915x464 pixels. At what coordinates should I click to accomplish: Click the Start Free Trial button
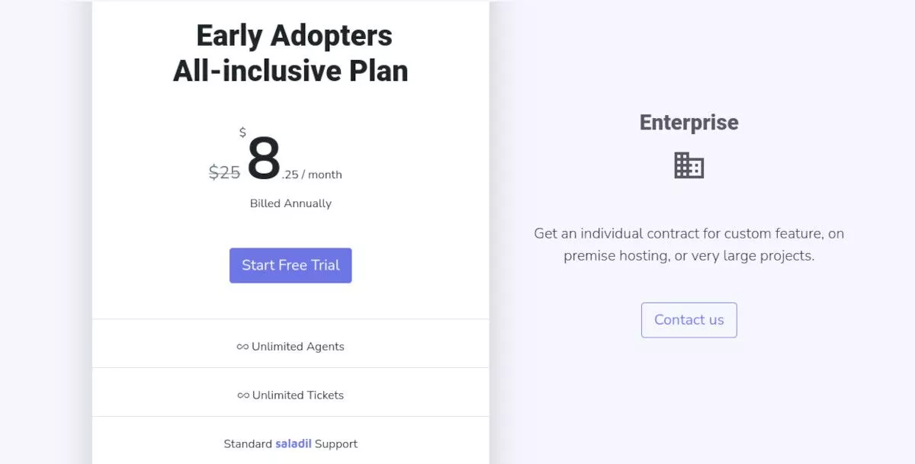coord(291,265)
